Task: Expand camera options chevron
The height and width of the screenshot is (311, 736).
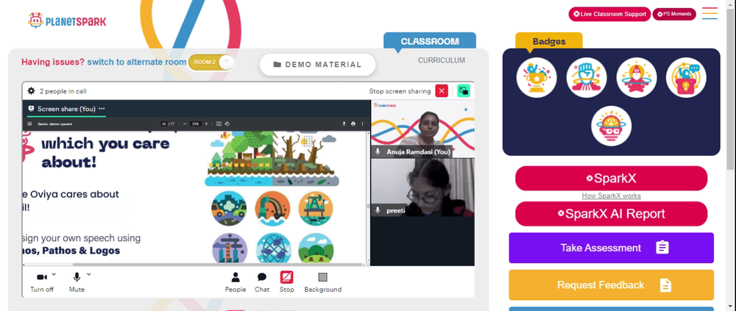Action: [x=54, y=274]
